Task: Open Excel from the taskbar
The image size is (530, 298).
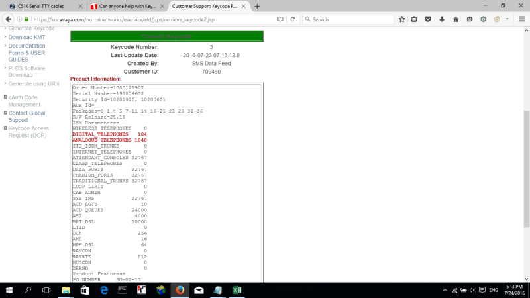Action: pyautogui.click(x=237, y=290)
